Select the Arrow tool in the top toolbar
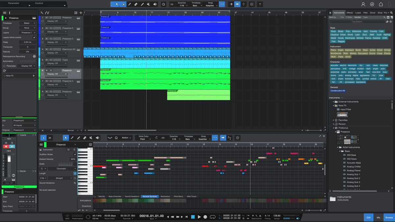The width and height of the screenshot is (395, 222). click(117, 4)
